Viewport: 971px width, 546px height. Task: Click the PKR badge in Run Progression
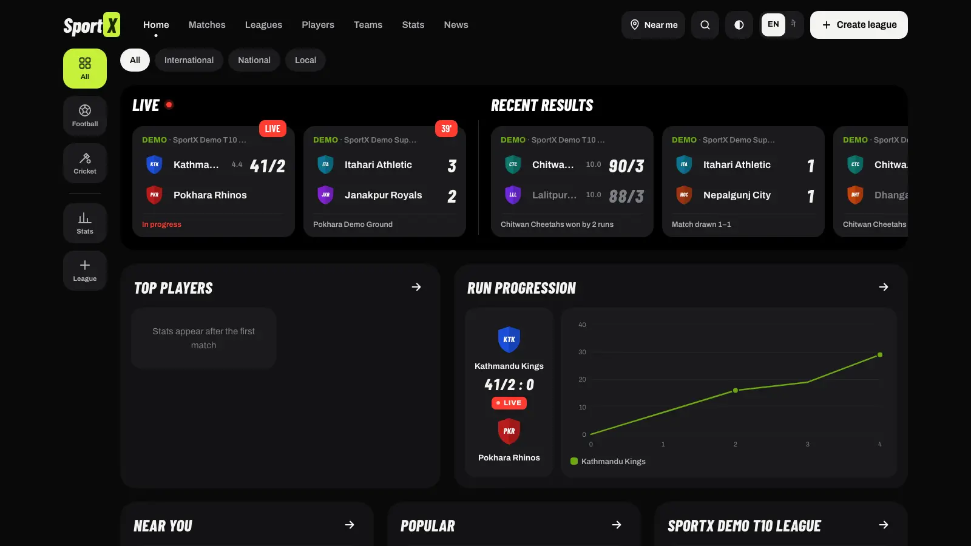[509, 431]
